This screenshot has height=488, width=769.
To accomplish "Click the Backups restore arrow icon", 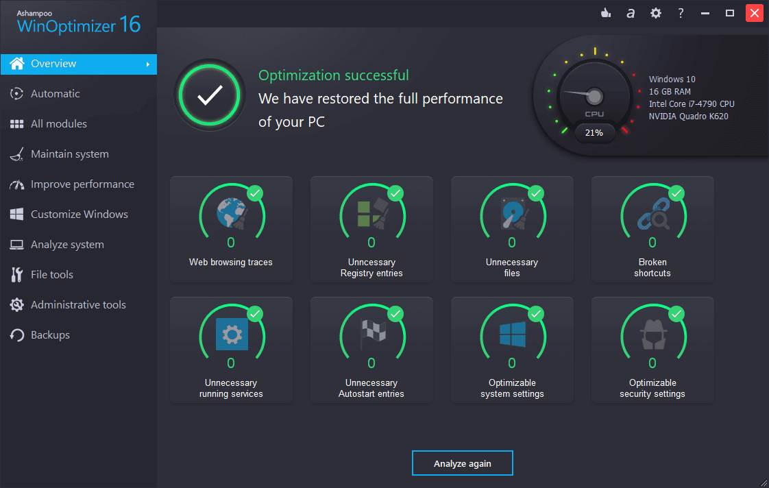I will click(x=16, y=335).
